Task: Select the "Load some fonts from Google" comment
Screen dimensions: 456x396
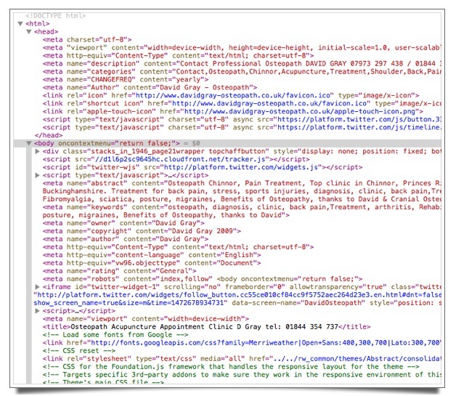Action: [115, 335]
